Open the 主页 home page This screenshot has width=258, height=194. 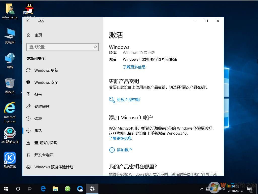pyautogui.click(x=38, y=35)
